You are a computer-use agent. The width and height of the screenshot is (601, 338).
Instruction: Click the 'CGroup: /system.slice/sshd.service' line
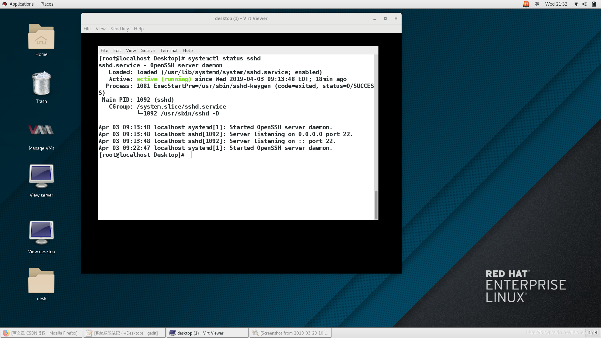(x=167, y=107)
